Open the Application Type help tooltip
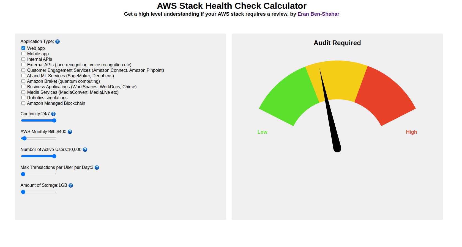This screenshot has height=247, width=462. [58, 42]
